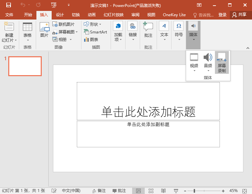252x194 pixels.
Task: Open the 文件 tab
Action: coord(9,15)
